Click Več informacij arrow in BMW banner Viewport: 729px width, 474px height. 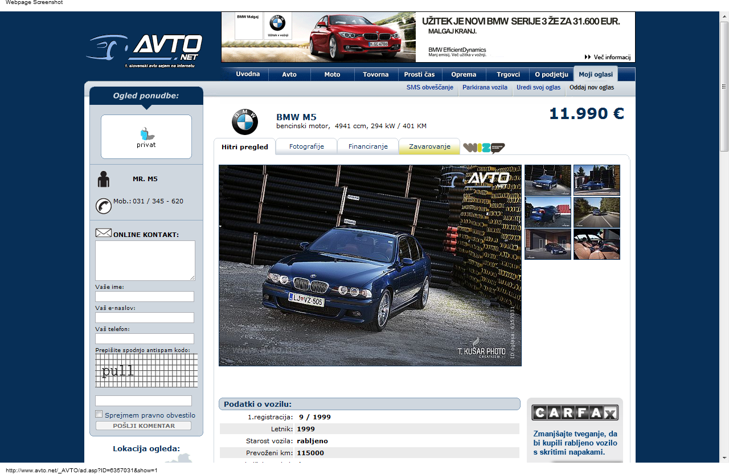point(608,57)
